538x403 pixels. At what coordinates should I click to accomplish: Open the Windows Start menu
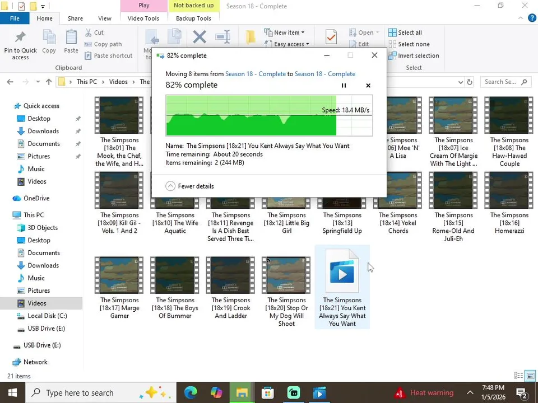[x=12, y=393]
